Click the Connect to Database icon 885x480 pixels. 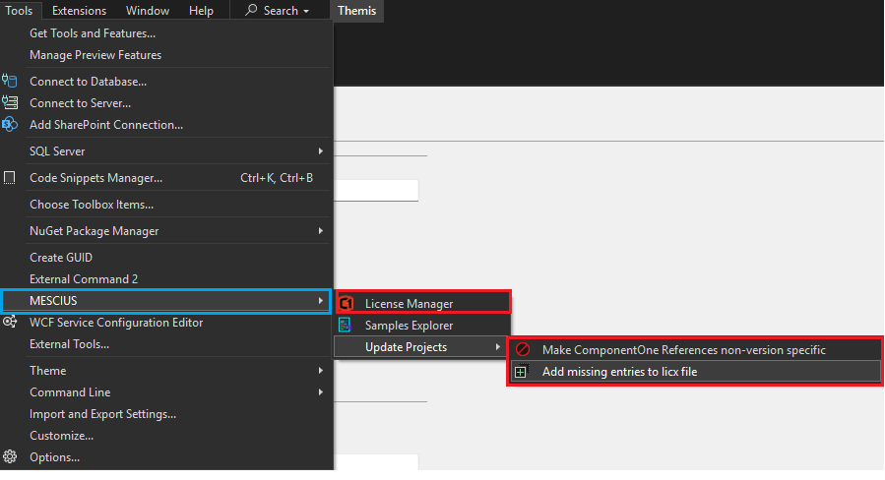tap(11, 81)
